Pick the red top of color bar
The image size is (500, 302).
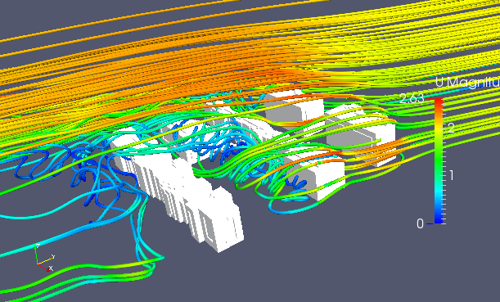click(x=439, y=102)
